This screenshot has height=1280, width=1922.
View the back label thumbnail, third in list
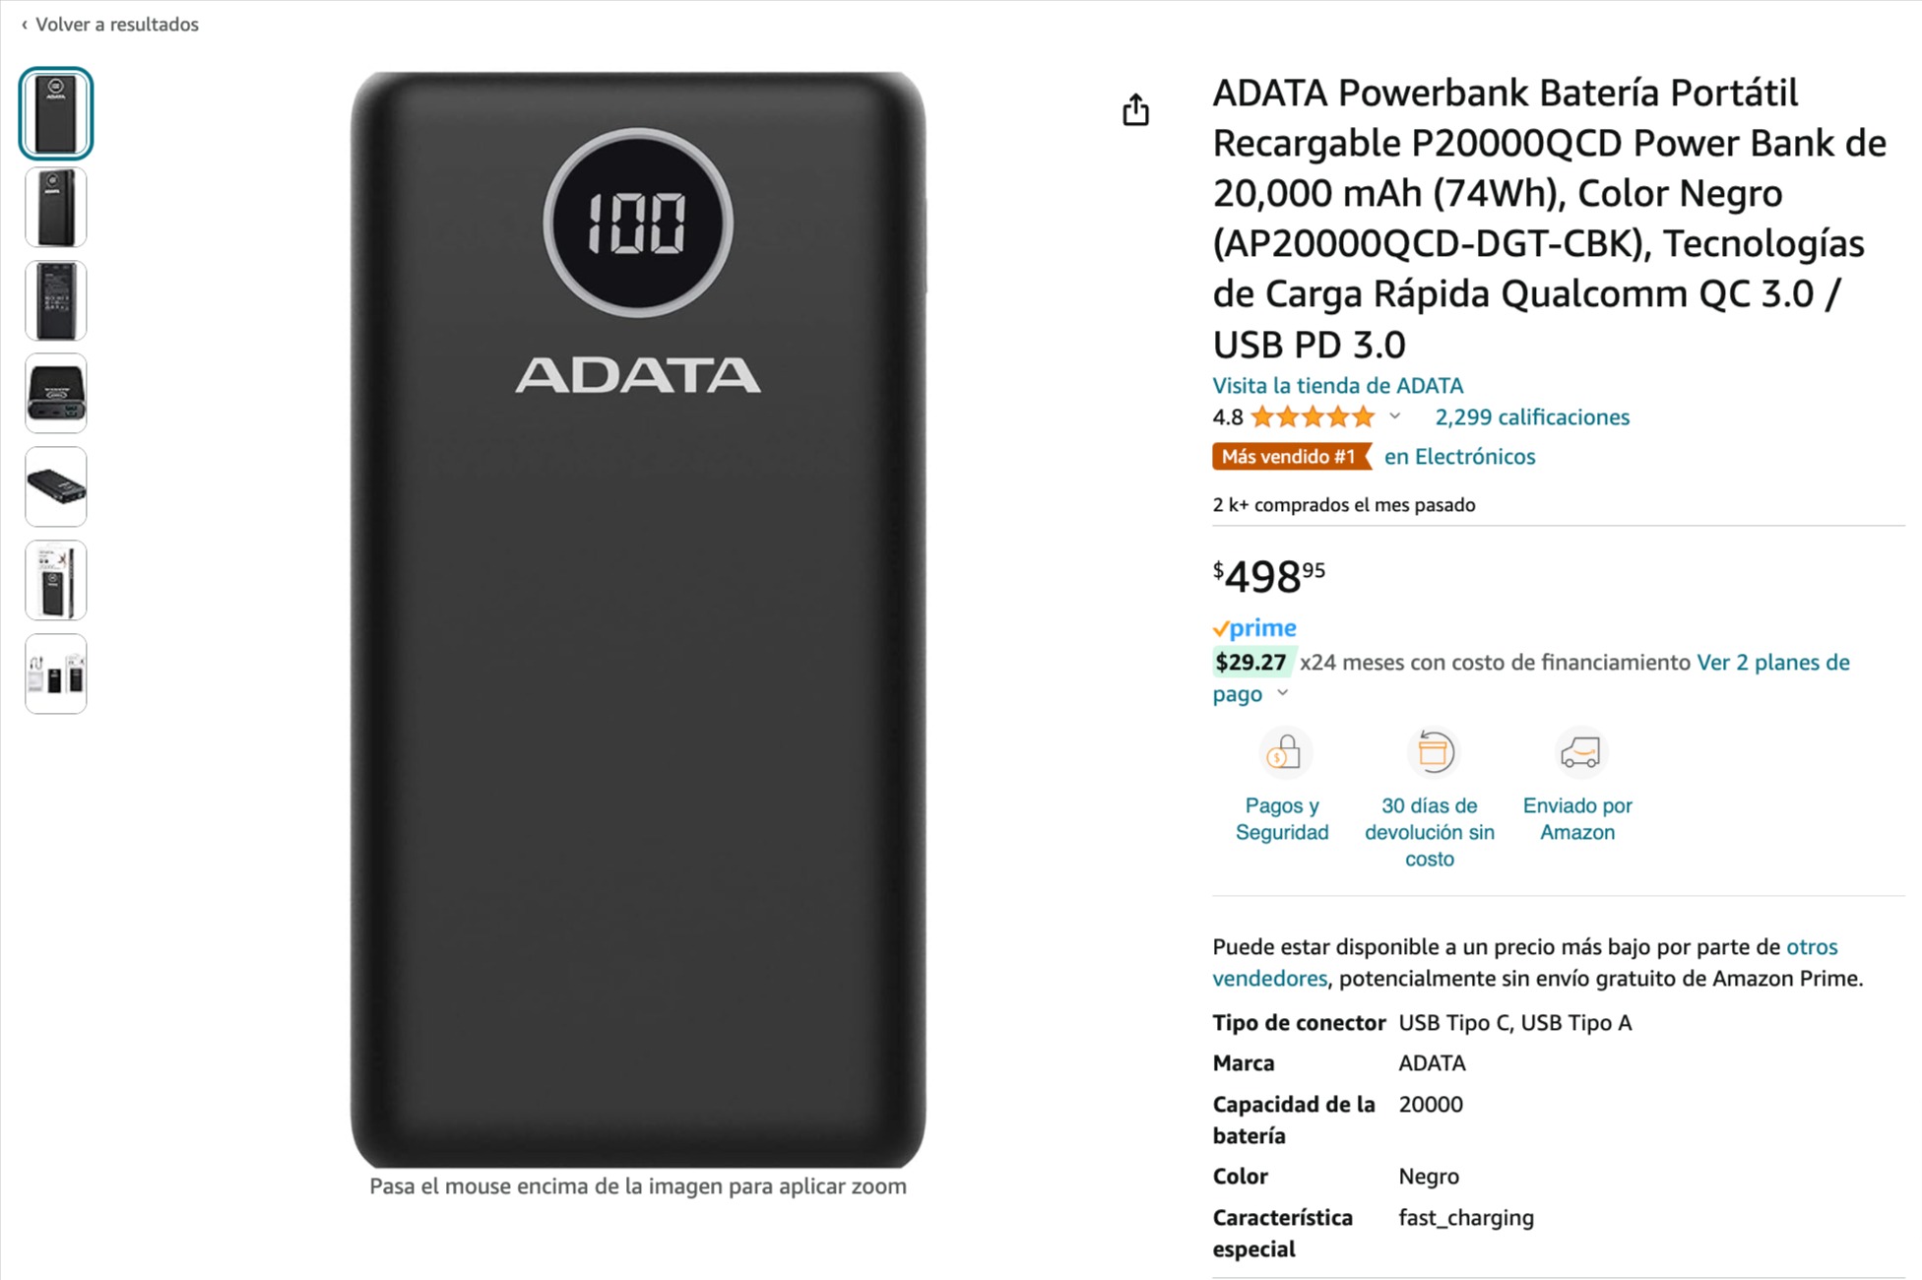(x=56, y=300)
